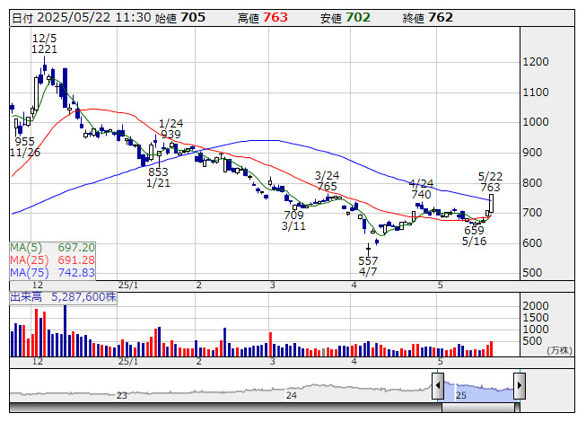Click the tallest blue volume bar in December
Image resolution: width=586 pixels, height=422 pixels.
coord(65,330)
